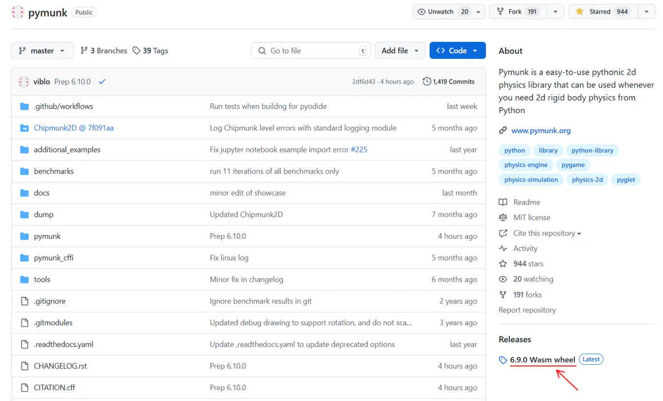This screenshot has height=401, width=663.
Task: Click the python topic tag
Action: click(515, 150)
